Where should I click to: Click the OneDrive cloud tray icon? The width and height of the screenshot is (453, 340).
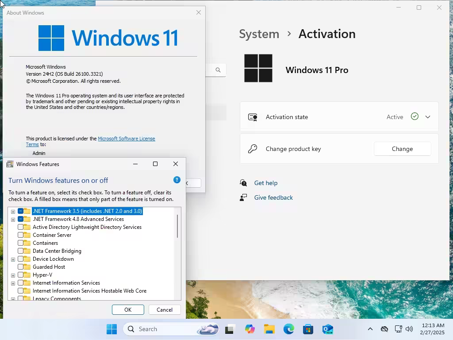[384, 329]
